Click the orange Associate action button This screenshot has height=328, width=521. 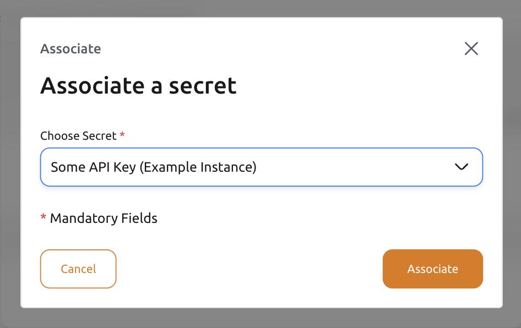[433, 269]
